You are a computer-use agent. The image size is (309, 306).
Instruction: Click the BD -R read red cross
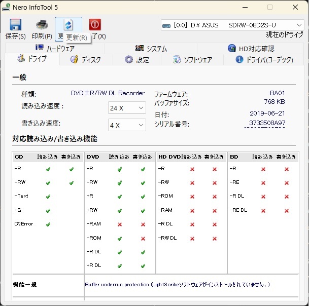[x=263, y=169]
